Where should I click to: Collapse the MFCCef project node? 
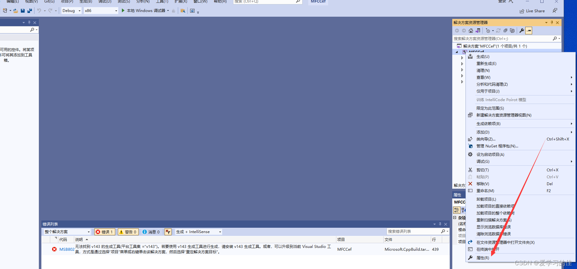pyautogui.click(x=457, y=52)
